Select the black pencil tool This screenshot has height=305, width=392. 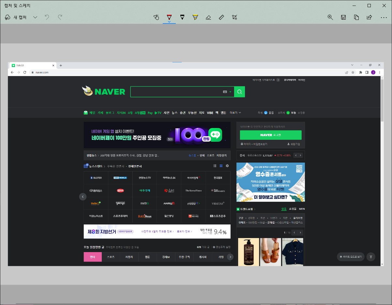click(182, 17)
